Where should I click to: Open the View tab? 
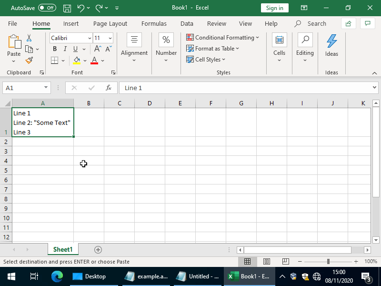245,23
